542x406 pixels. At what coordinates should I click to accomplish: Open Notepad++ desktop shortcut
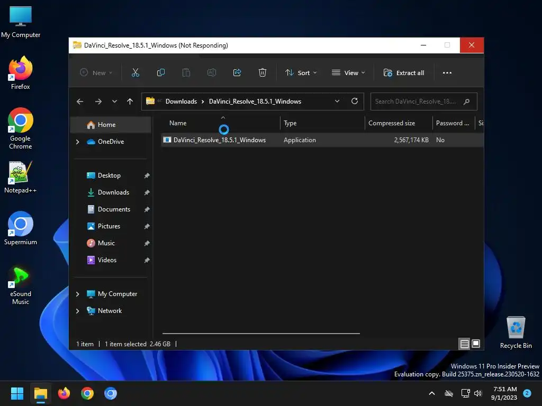click(x=21, y=177)
